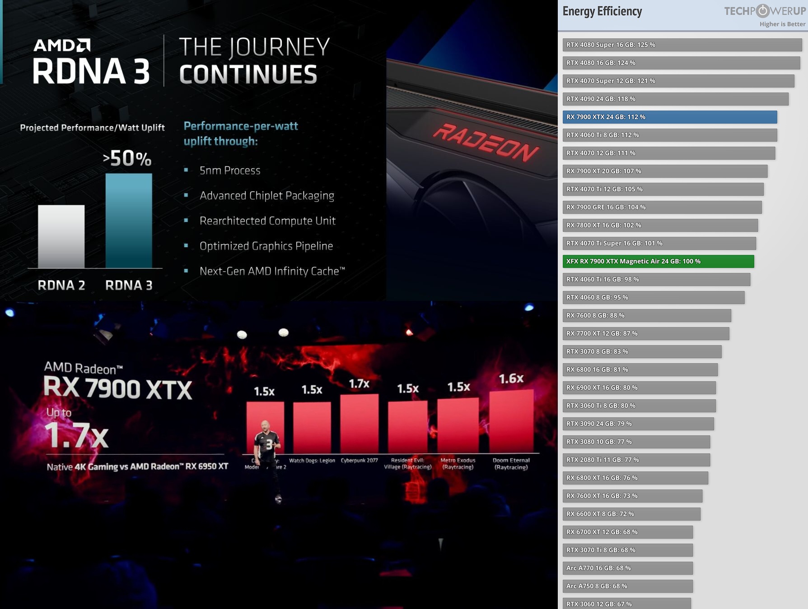
Task: Select the RX 7600 XT 16 GB: 73 % bar
Action: click(632, 496)
